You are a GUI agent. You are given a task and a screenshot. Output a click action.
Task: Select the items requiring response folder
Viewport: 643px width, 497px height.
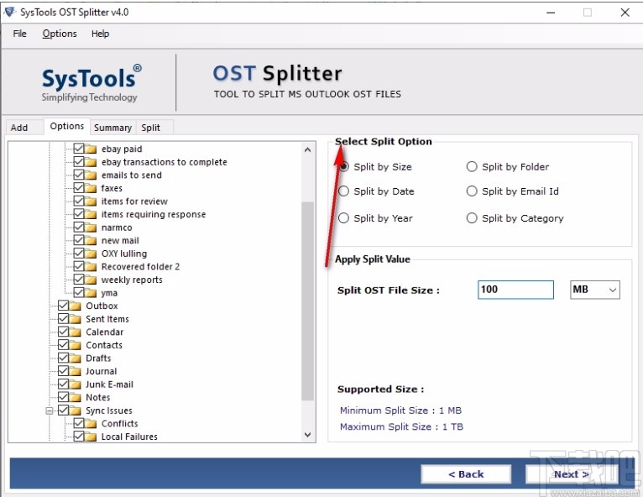tap(154, 214)
